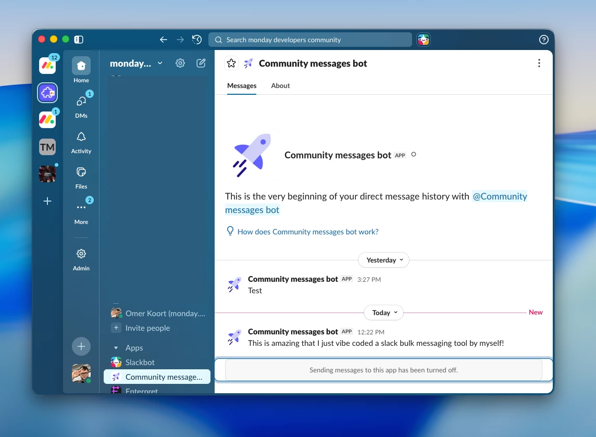The height and width of the screenshot is (437, 596).
Task: Click the rocket avatar beside the Test message
Action: tap(234, 284)
